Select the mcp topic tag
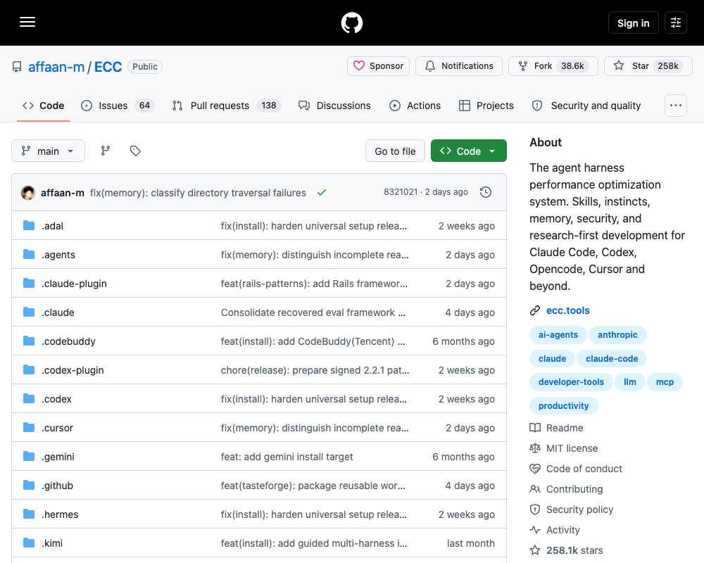This screenshot has width=704, height=563. 665,381
